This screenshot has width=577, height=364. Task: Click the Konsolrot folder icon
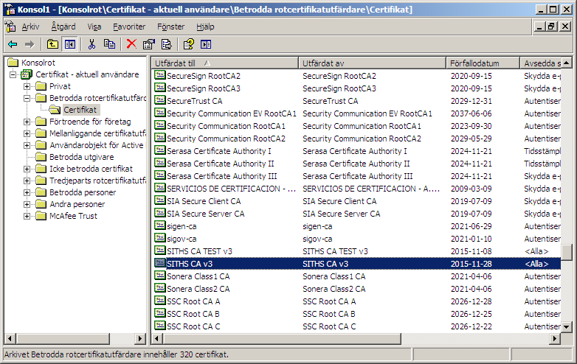(x=13, y=63)
